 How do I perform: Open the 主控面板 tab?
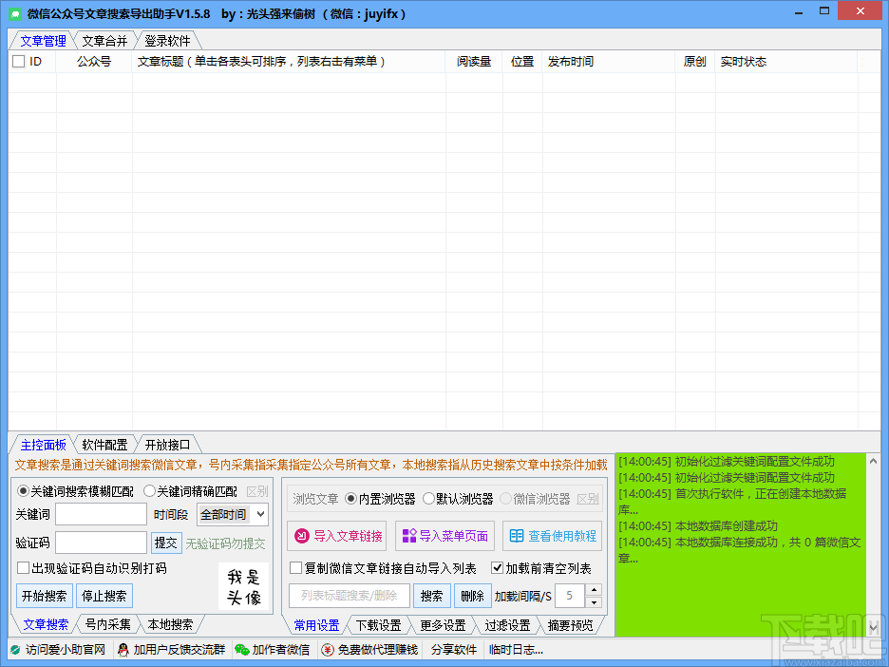point(43,445)
